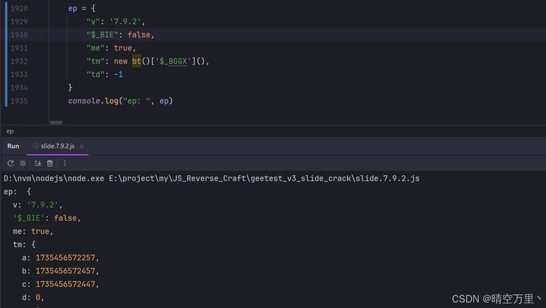Viewport: 546px width, 308px height.
Task: Click the b: 1735456572457 output value
Action: [x=61, y=271]
